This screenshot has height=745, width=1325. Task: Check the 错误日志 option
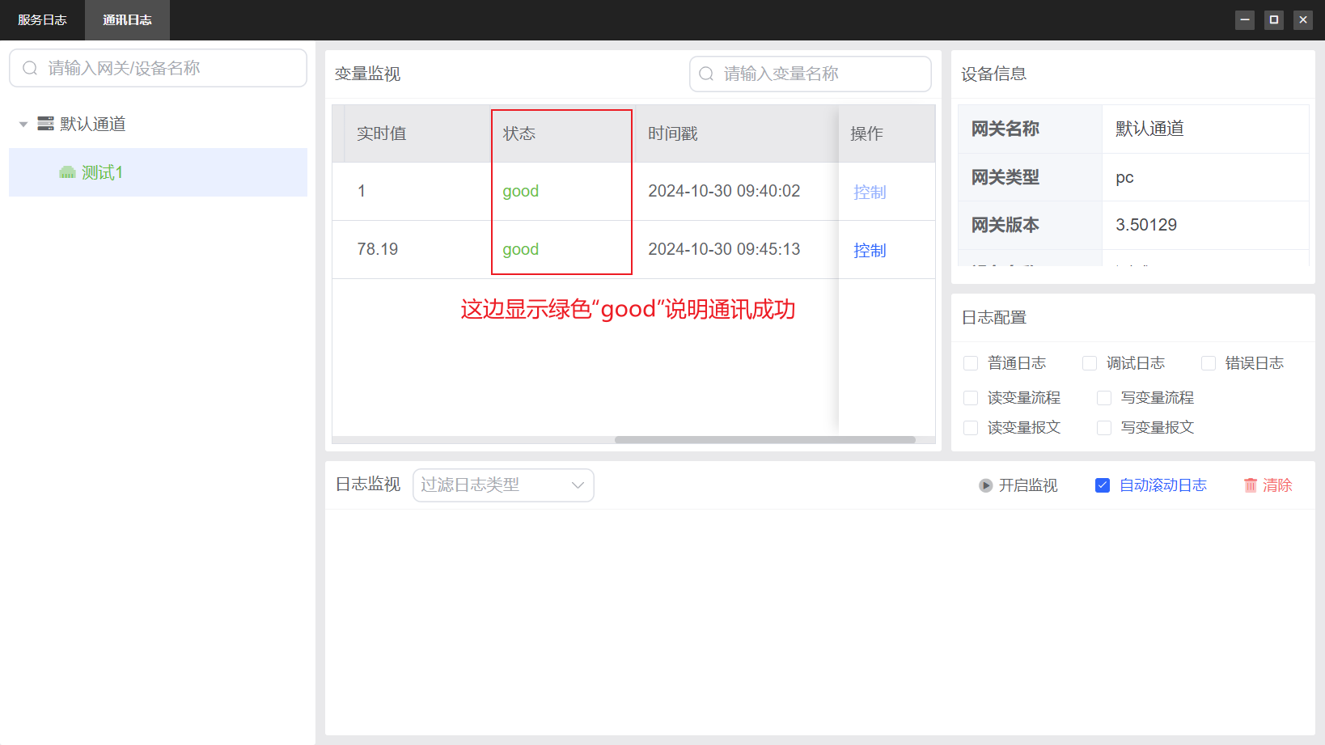click(1209, 363)
